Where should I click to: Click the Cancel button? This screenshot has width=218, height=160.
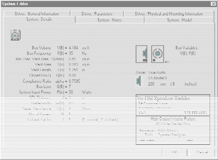(202, 152)
